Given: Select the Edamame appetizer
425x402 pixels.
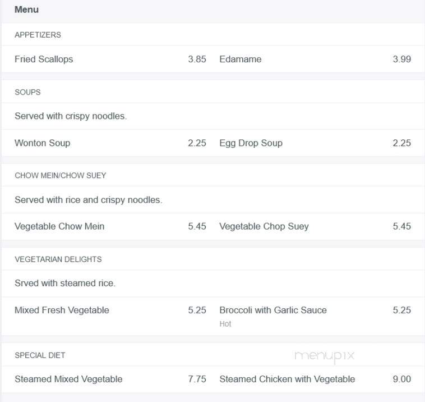Looking at the screenshot, I should coord(240,59).
